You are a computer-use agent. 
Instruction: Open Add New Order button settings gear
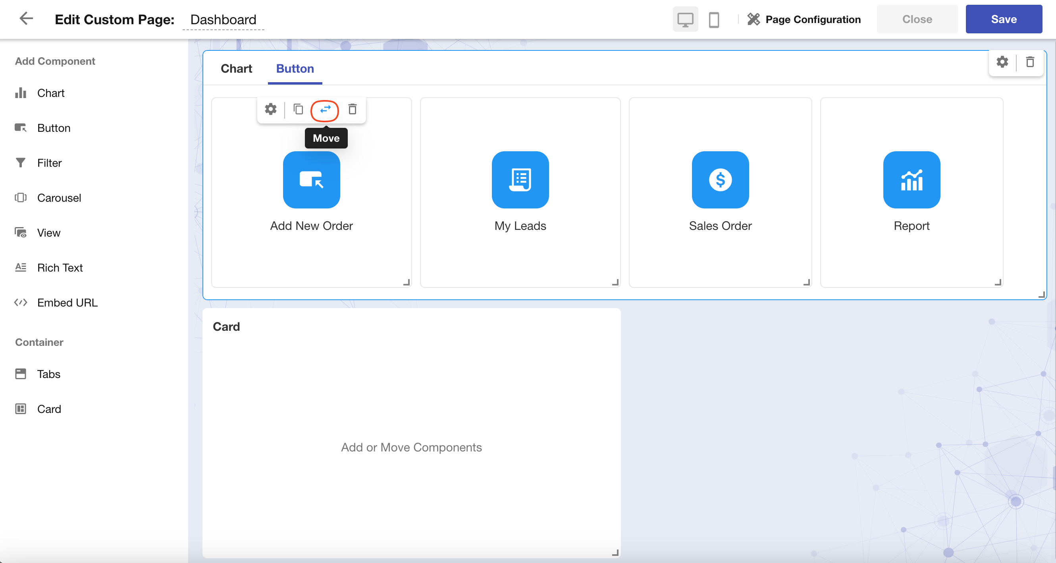click(x=271, y=109)
